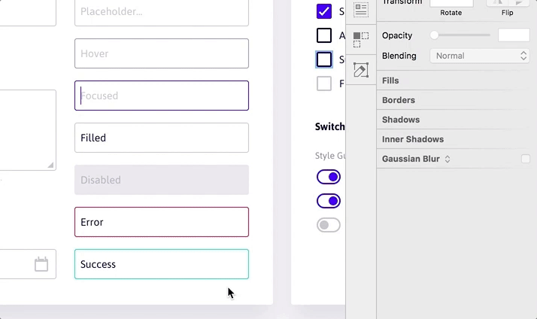537x319 pixels.
Task: Click the Success text field
Action: coord(162,264)
